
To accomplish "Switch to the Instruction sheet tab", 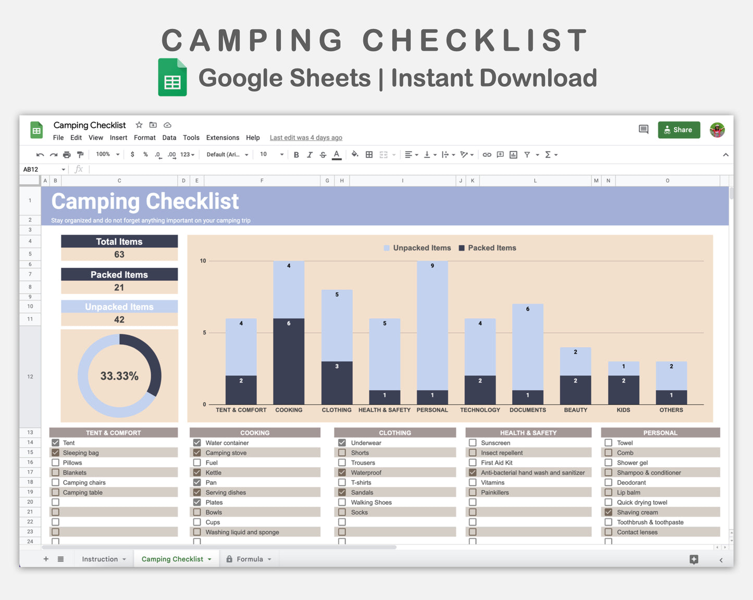I will [100, 558].
